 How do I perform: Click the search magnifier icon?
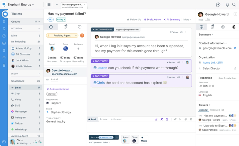(234, 5)
